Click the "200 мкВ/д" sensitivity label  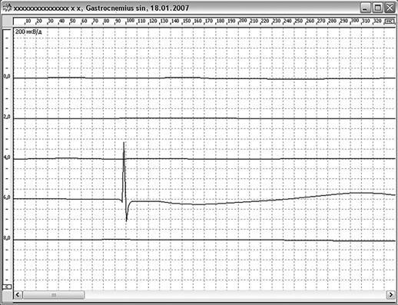pos(28,31)
